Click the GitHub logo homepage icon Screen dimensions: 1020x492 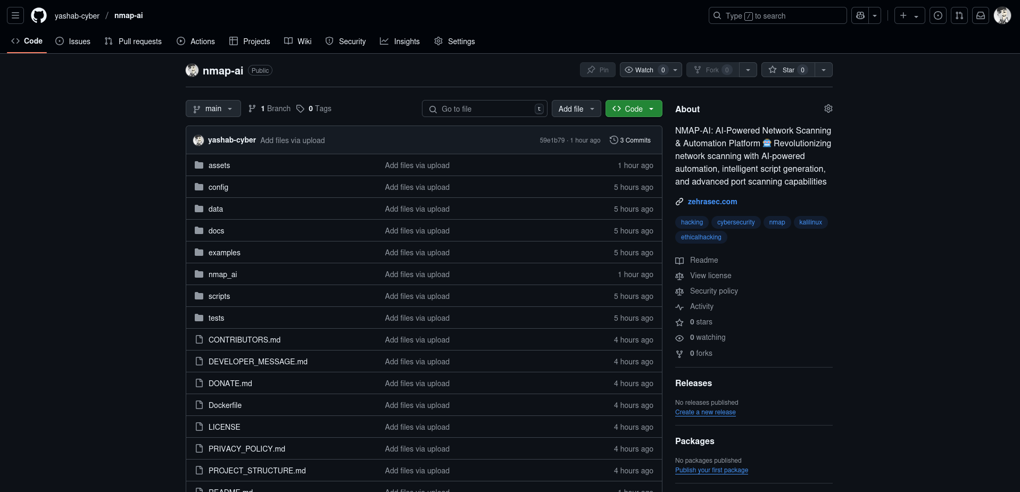(x=39, y=15)
